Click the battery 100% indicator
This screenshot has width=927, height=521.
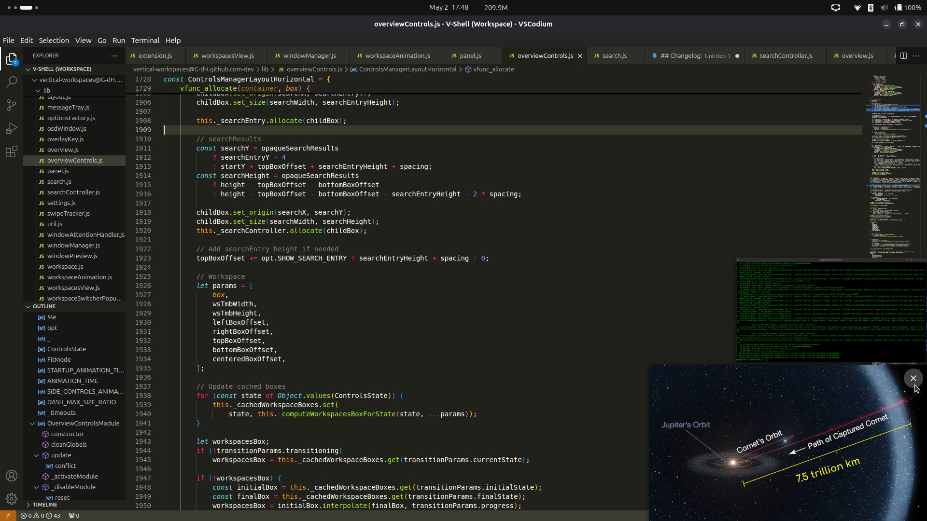pyautogui.click(x=908, y=8)
